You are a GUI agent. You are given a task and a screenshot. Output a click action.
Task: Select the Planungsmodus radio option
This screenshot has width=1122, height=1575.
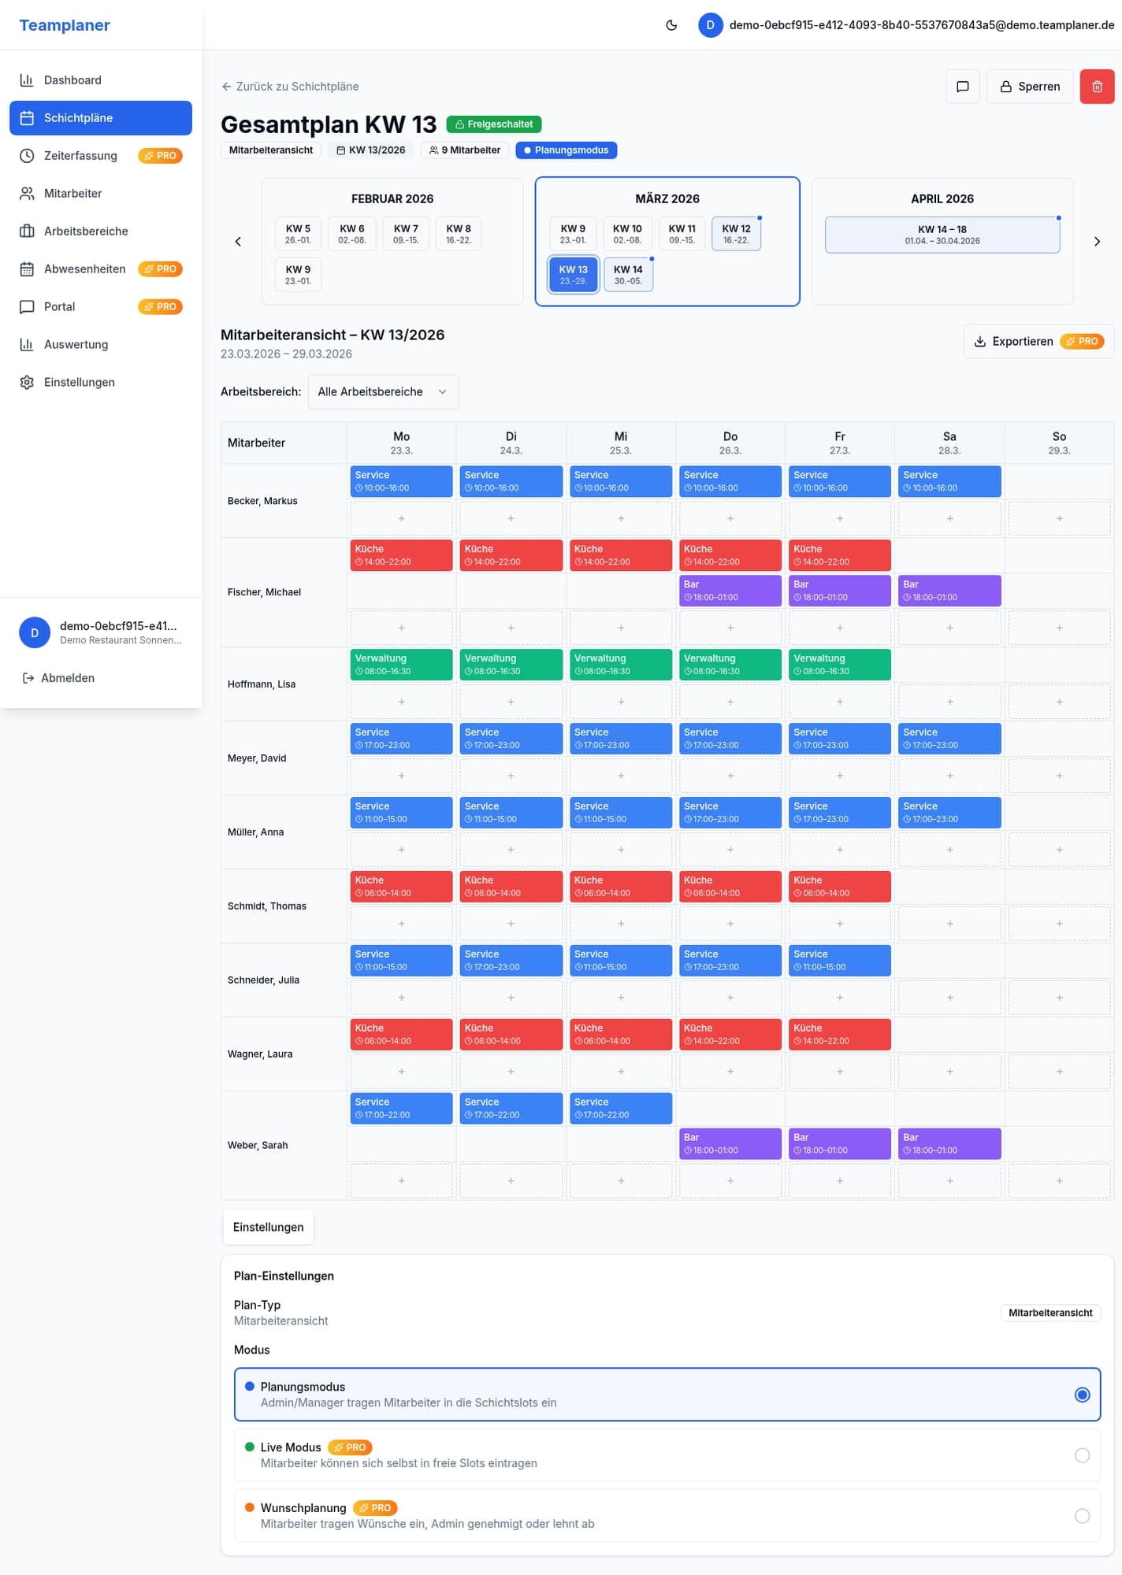pos(1082,1395)
